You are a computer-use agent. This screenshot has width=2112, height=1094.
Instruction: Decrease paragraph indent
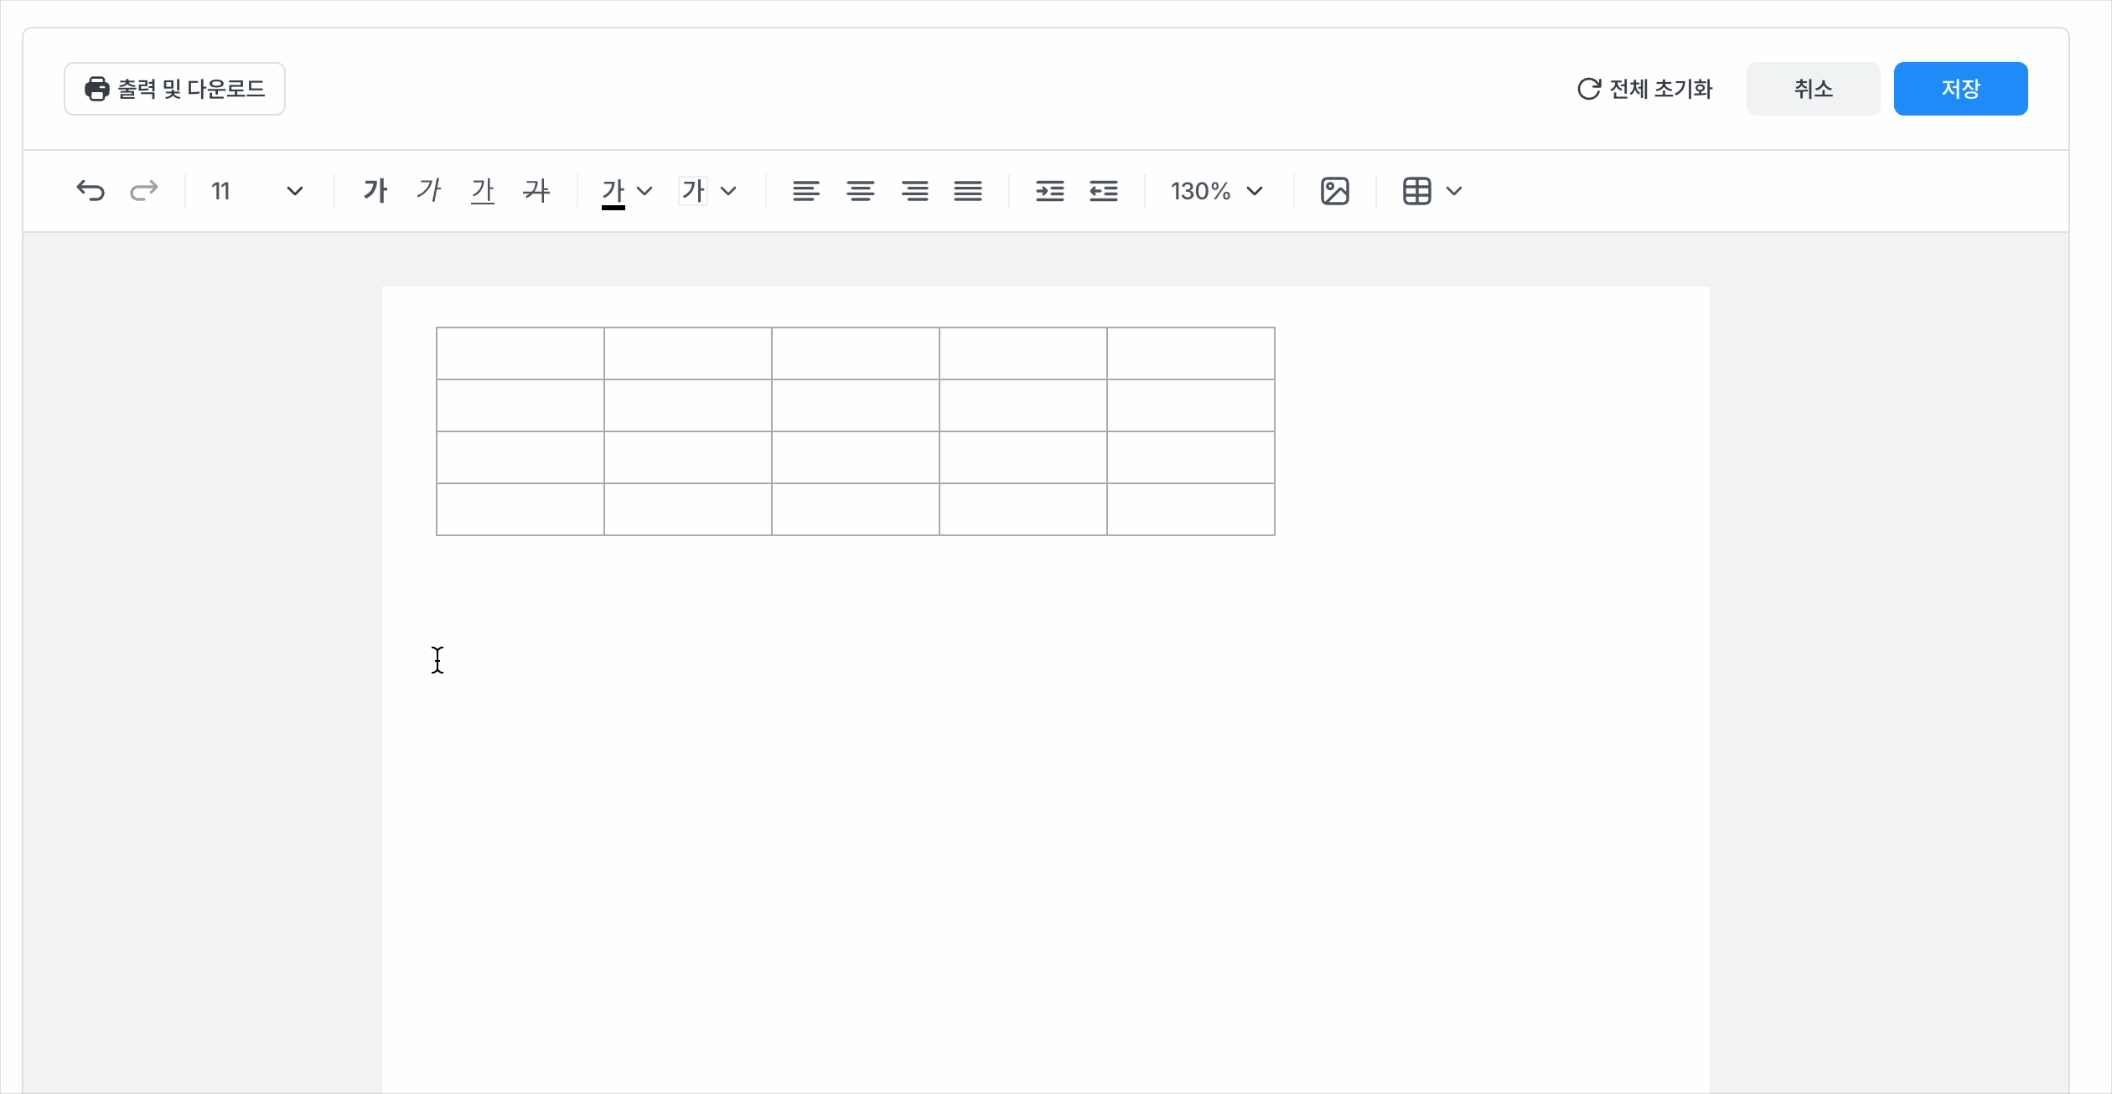[1104, 191]
